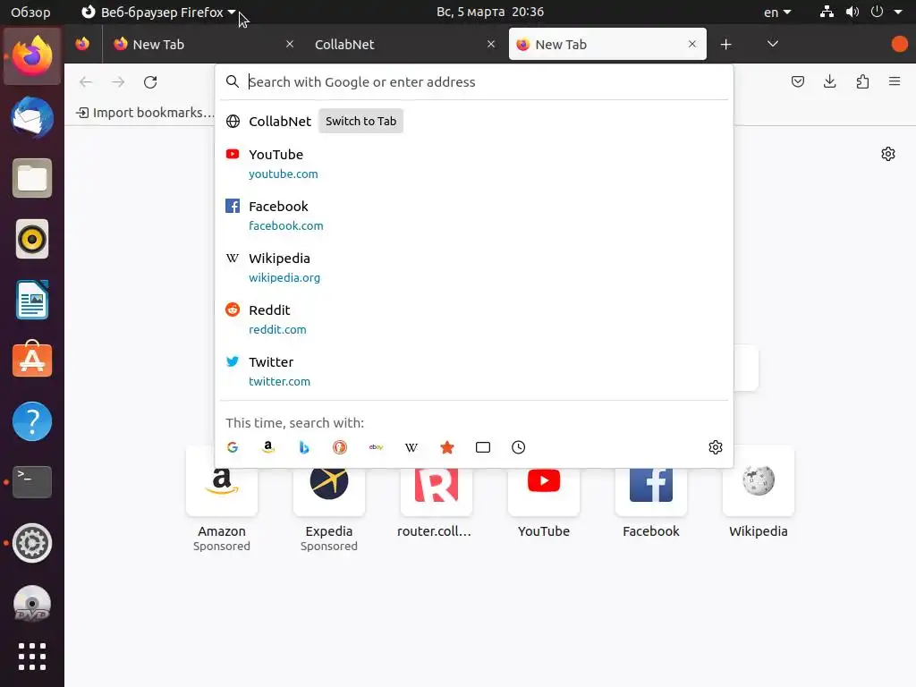Show all applications grid
Viewport: 916px width, 687px height.
point(32,657)
